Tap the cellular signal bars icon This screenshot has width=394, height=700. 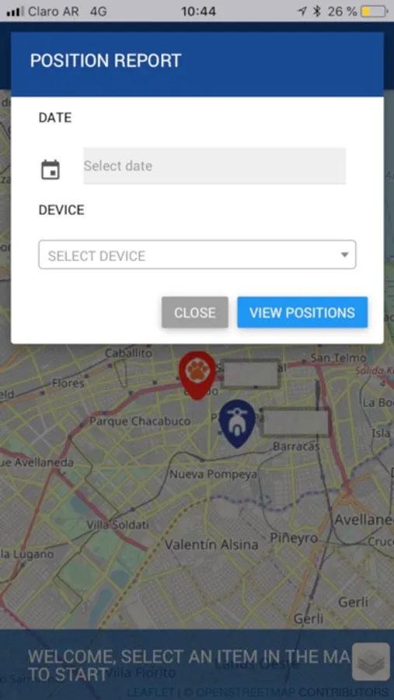(16, 12)
